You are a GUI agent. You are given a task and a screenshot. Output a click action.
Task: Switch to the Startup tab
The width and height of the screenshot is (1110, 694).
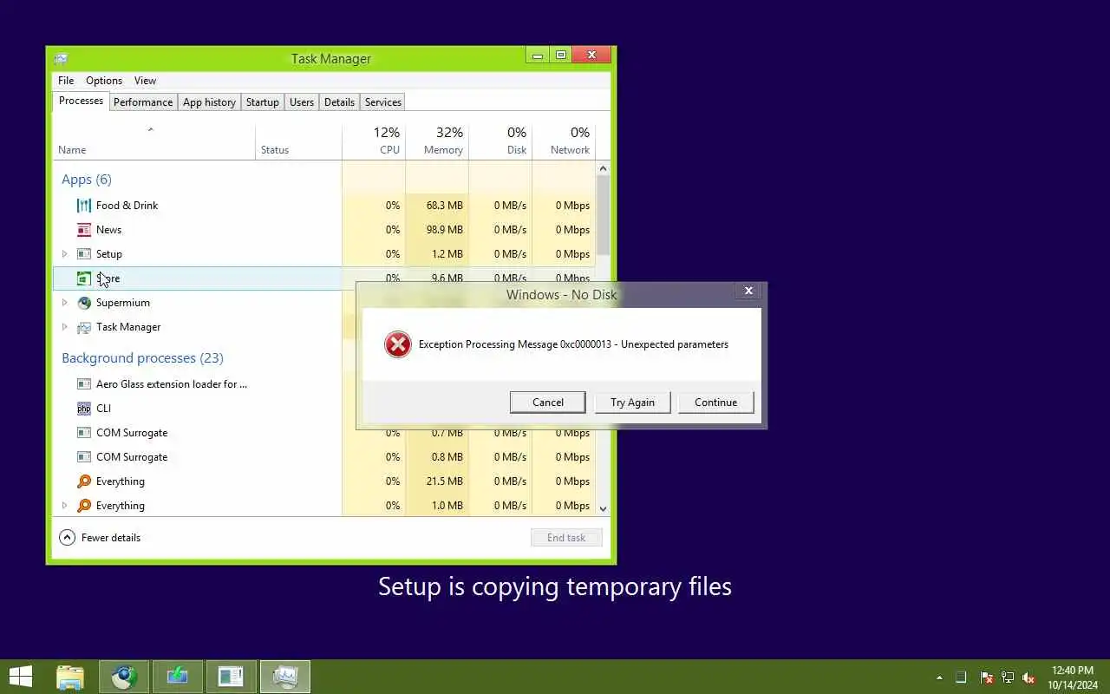coord(263,102)
